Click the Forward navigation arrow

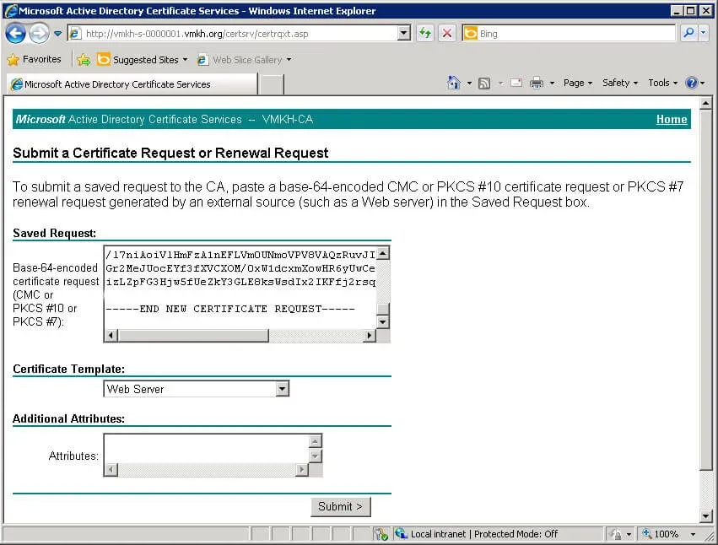tap(39, 34)
